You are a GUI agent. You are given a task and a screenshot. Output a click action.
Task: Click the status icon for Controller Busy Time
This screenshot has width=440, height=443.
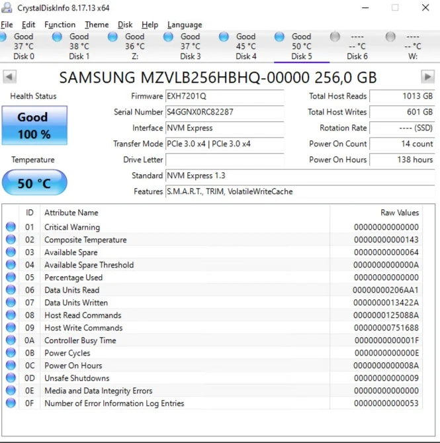click(11, 340)
